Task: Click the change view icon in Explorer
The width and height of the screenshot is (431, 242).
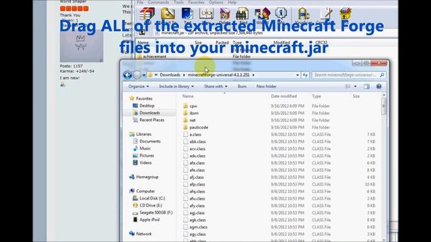Action: pyautogui.click(x=347, y=87)
